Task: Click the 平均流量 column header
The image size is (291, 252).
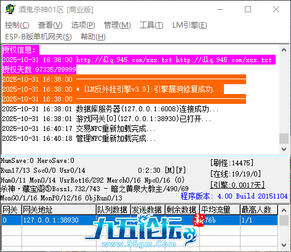Action: coord(220,210)
